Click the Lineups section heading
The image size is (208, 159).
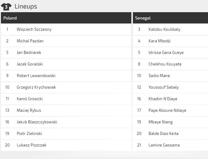(26, 6)
